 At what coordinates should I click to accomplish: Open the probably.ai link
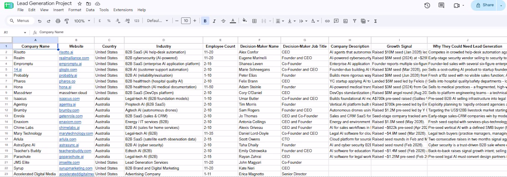click(x=68, y=75)
